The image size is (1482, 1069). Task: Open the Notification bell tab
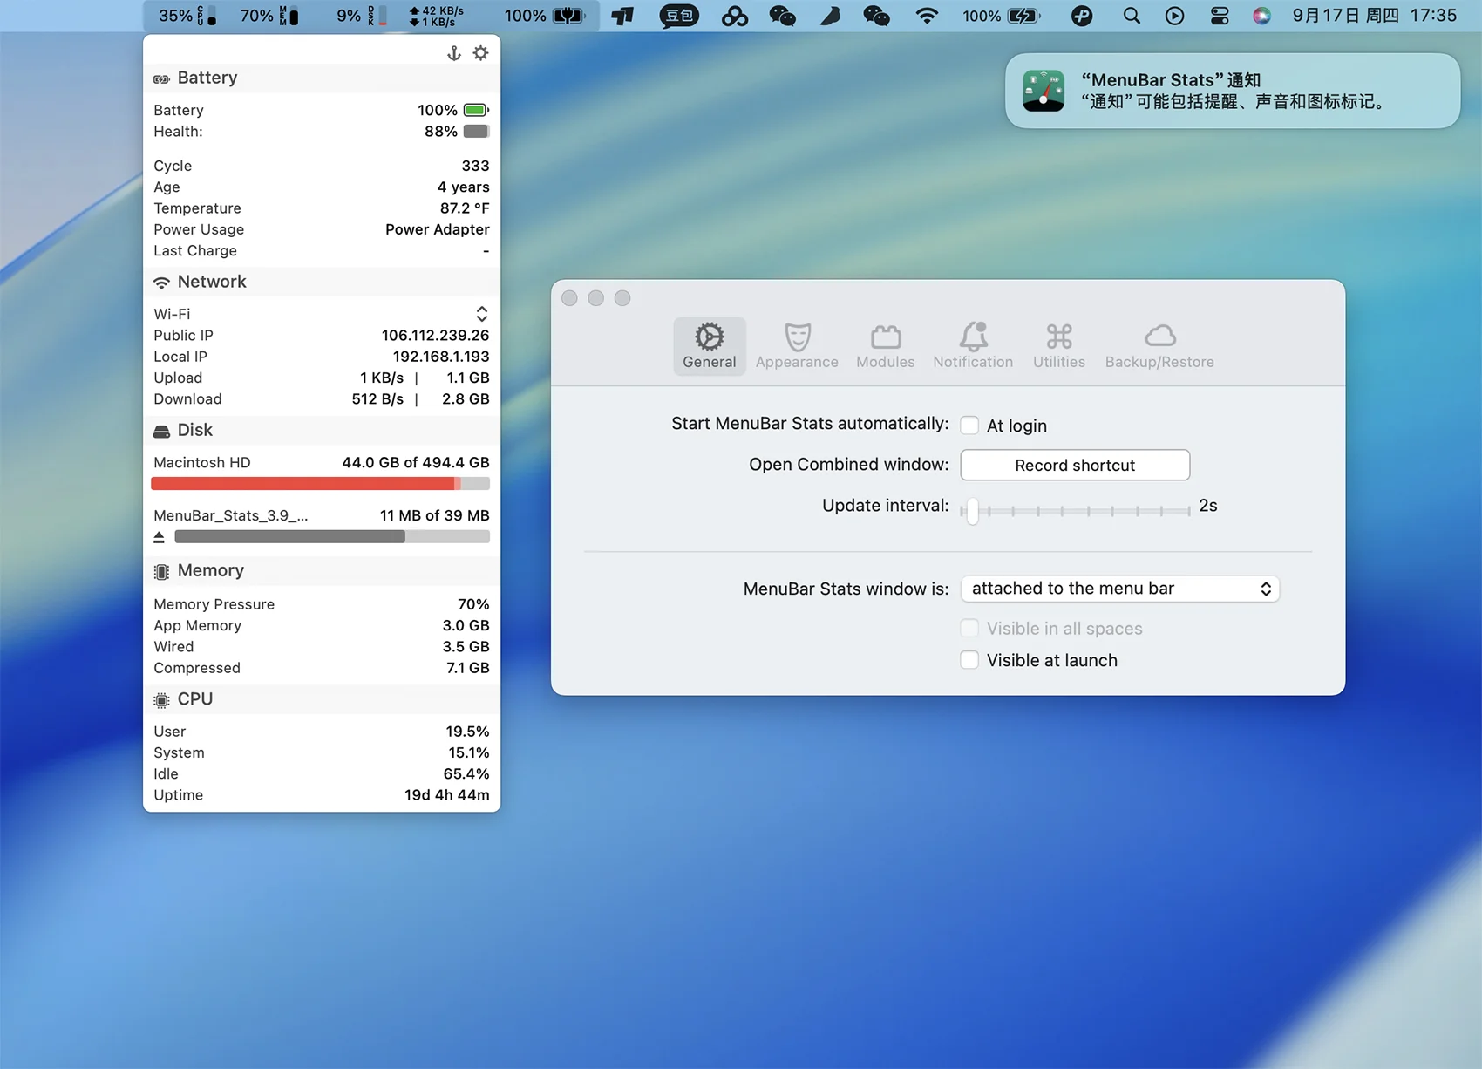pos(973,346)
